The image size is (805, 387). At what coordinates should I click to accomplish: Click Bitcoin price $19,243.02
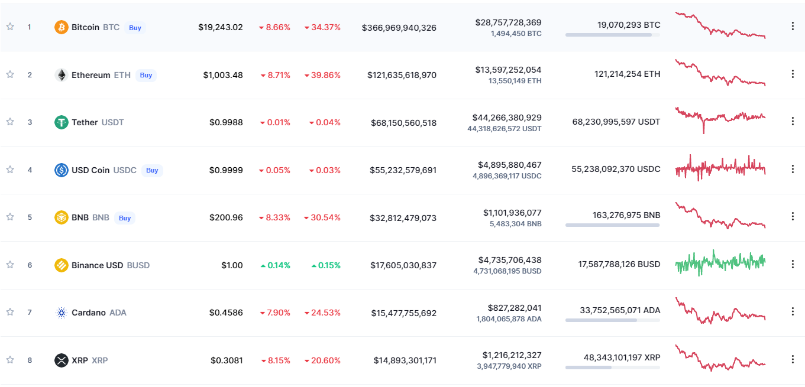point(221,27)
